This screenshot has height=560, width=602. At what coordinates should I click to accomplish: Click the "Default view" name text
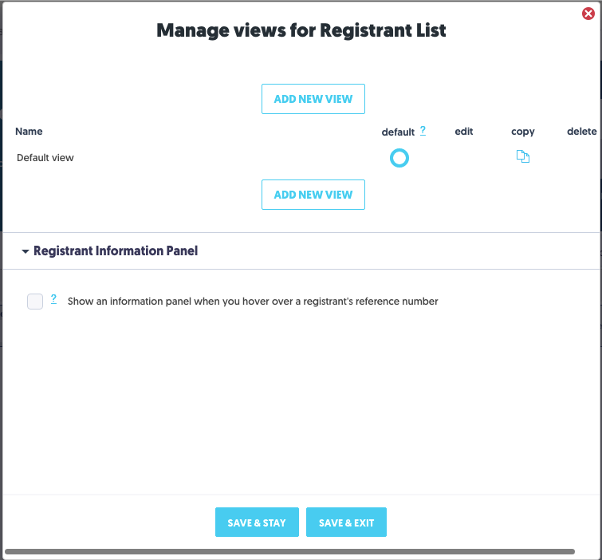[x=45, y=158]
